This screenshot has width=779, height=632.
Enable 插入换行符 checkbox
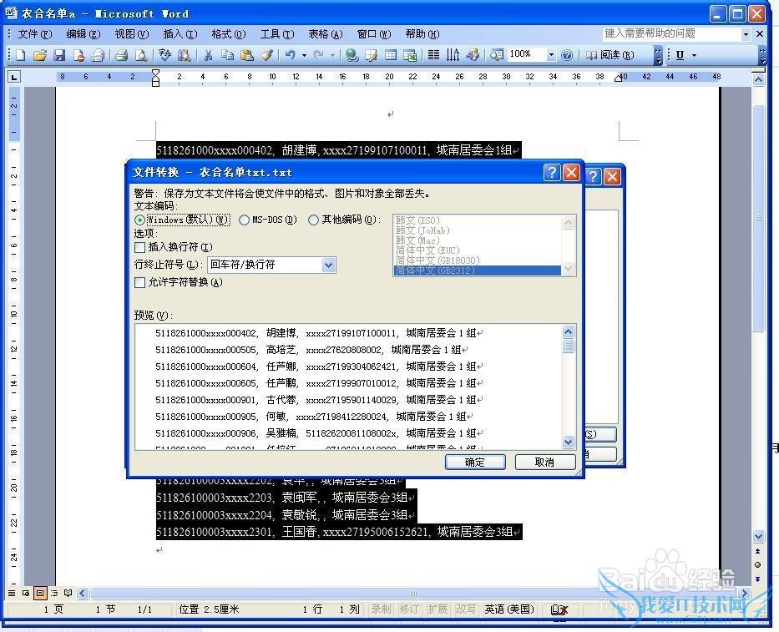[139, 247]
